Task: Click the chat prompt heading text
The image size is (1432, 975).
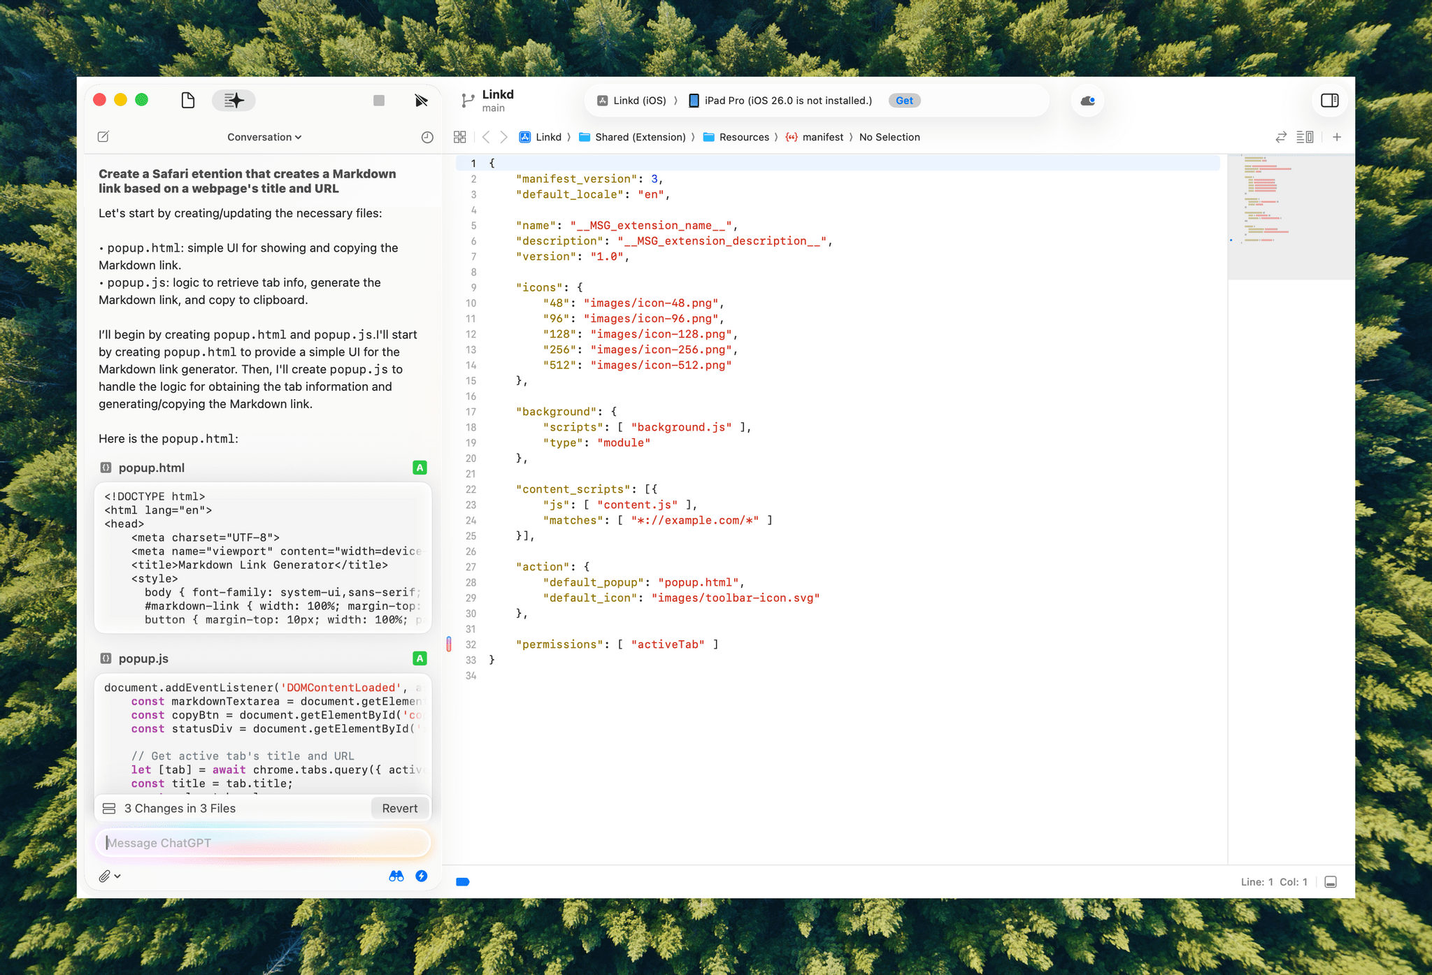Action: pos(248,181)
